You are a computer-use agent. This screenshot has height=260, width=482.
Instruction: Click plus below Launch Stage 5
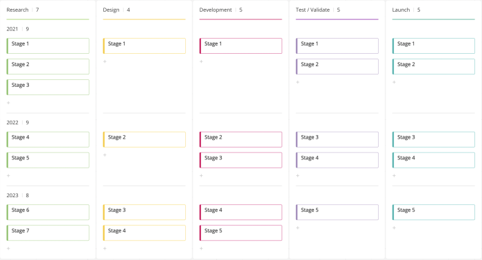[394, 228]
